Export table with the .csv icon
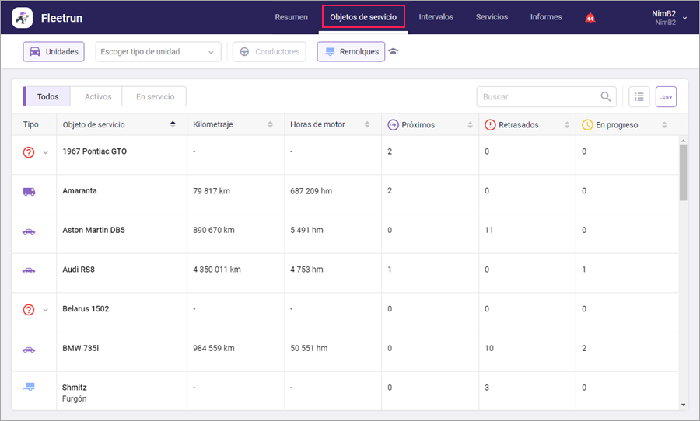700x421 pixels. (666, 96)
